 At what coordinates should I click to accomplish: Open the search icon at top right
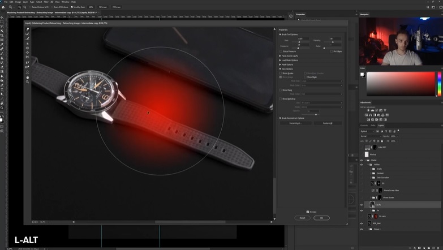pyautogui.click(x=428, y=7)
